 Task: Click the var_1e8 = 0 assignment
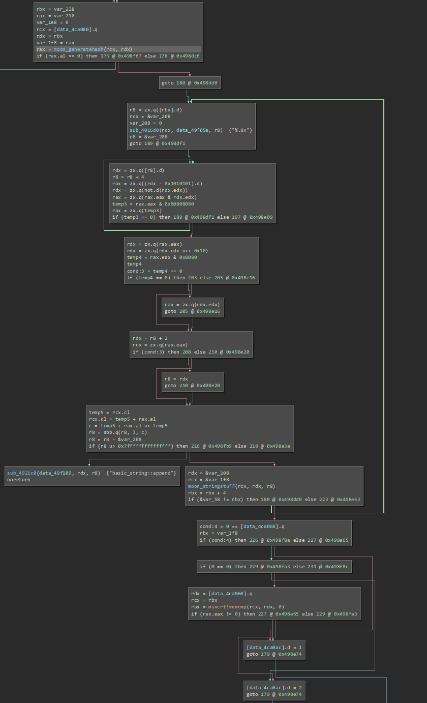pos(52,22)
